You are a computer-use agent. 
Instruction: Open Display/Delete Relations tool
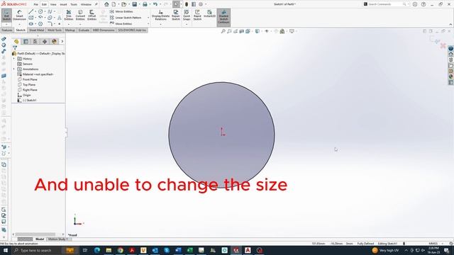point(160,15)
